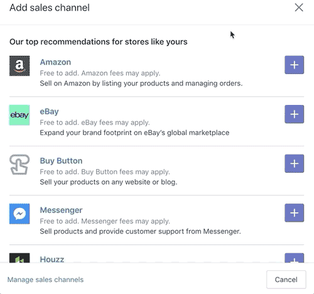Click the Messenger customer support description text
This screenshot has width=314, height=294.
coord(140,231)
